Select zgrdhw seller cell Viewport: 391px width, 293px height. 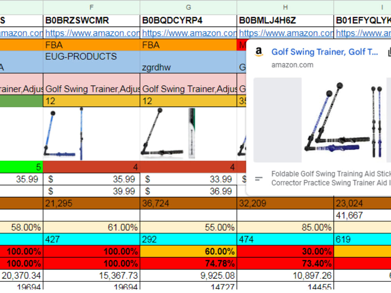coord(188,62)
